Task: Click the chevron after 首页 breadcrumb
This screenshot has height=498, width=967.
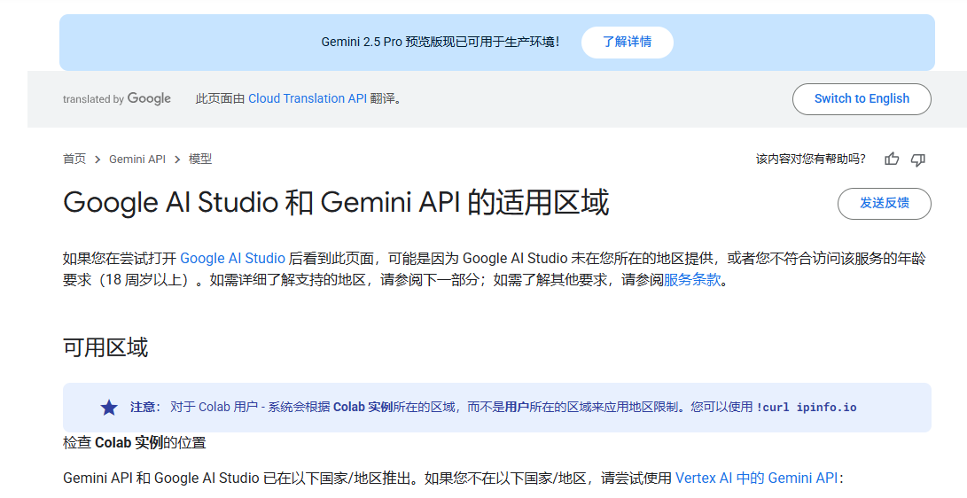Action: click(x=97, y=160)
